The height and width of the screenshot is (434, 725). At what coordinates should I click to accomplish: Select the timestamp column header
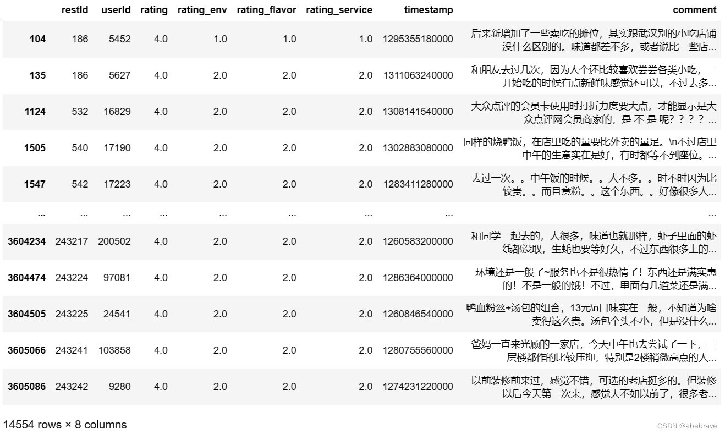coord(429,10)
